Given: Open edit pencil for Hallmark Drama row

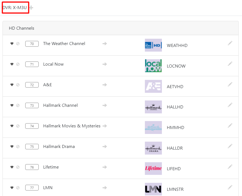Looking at the screenshot, I should [x=230, y=146].
